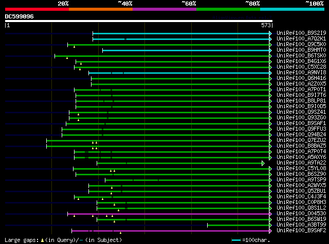This screenshot has height=244, width=329.
Task: Open hit UniRef100_B6TSK0
Action: click(301, 55)
